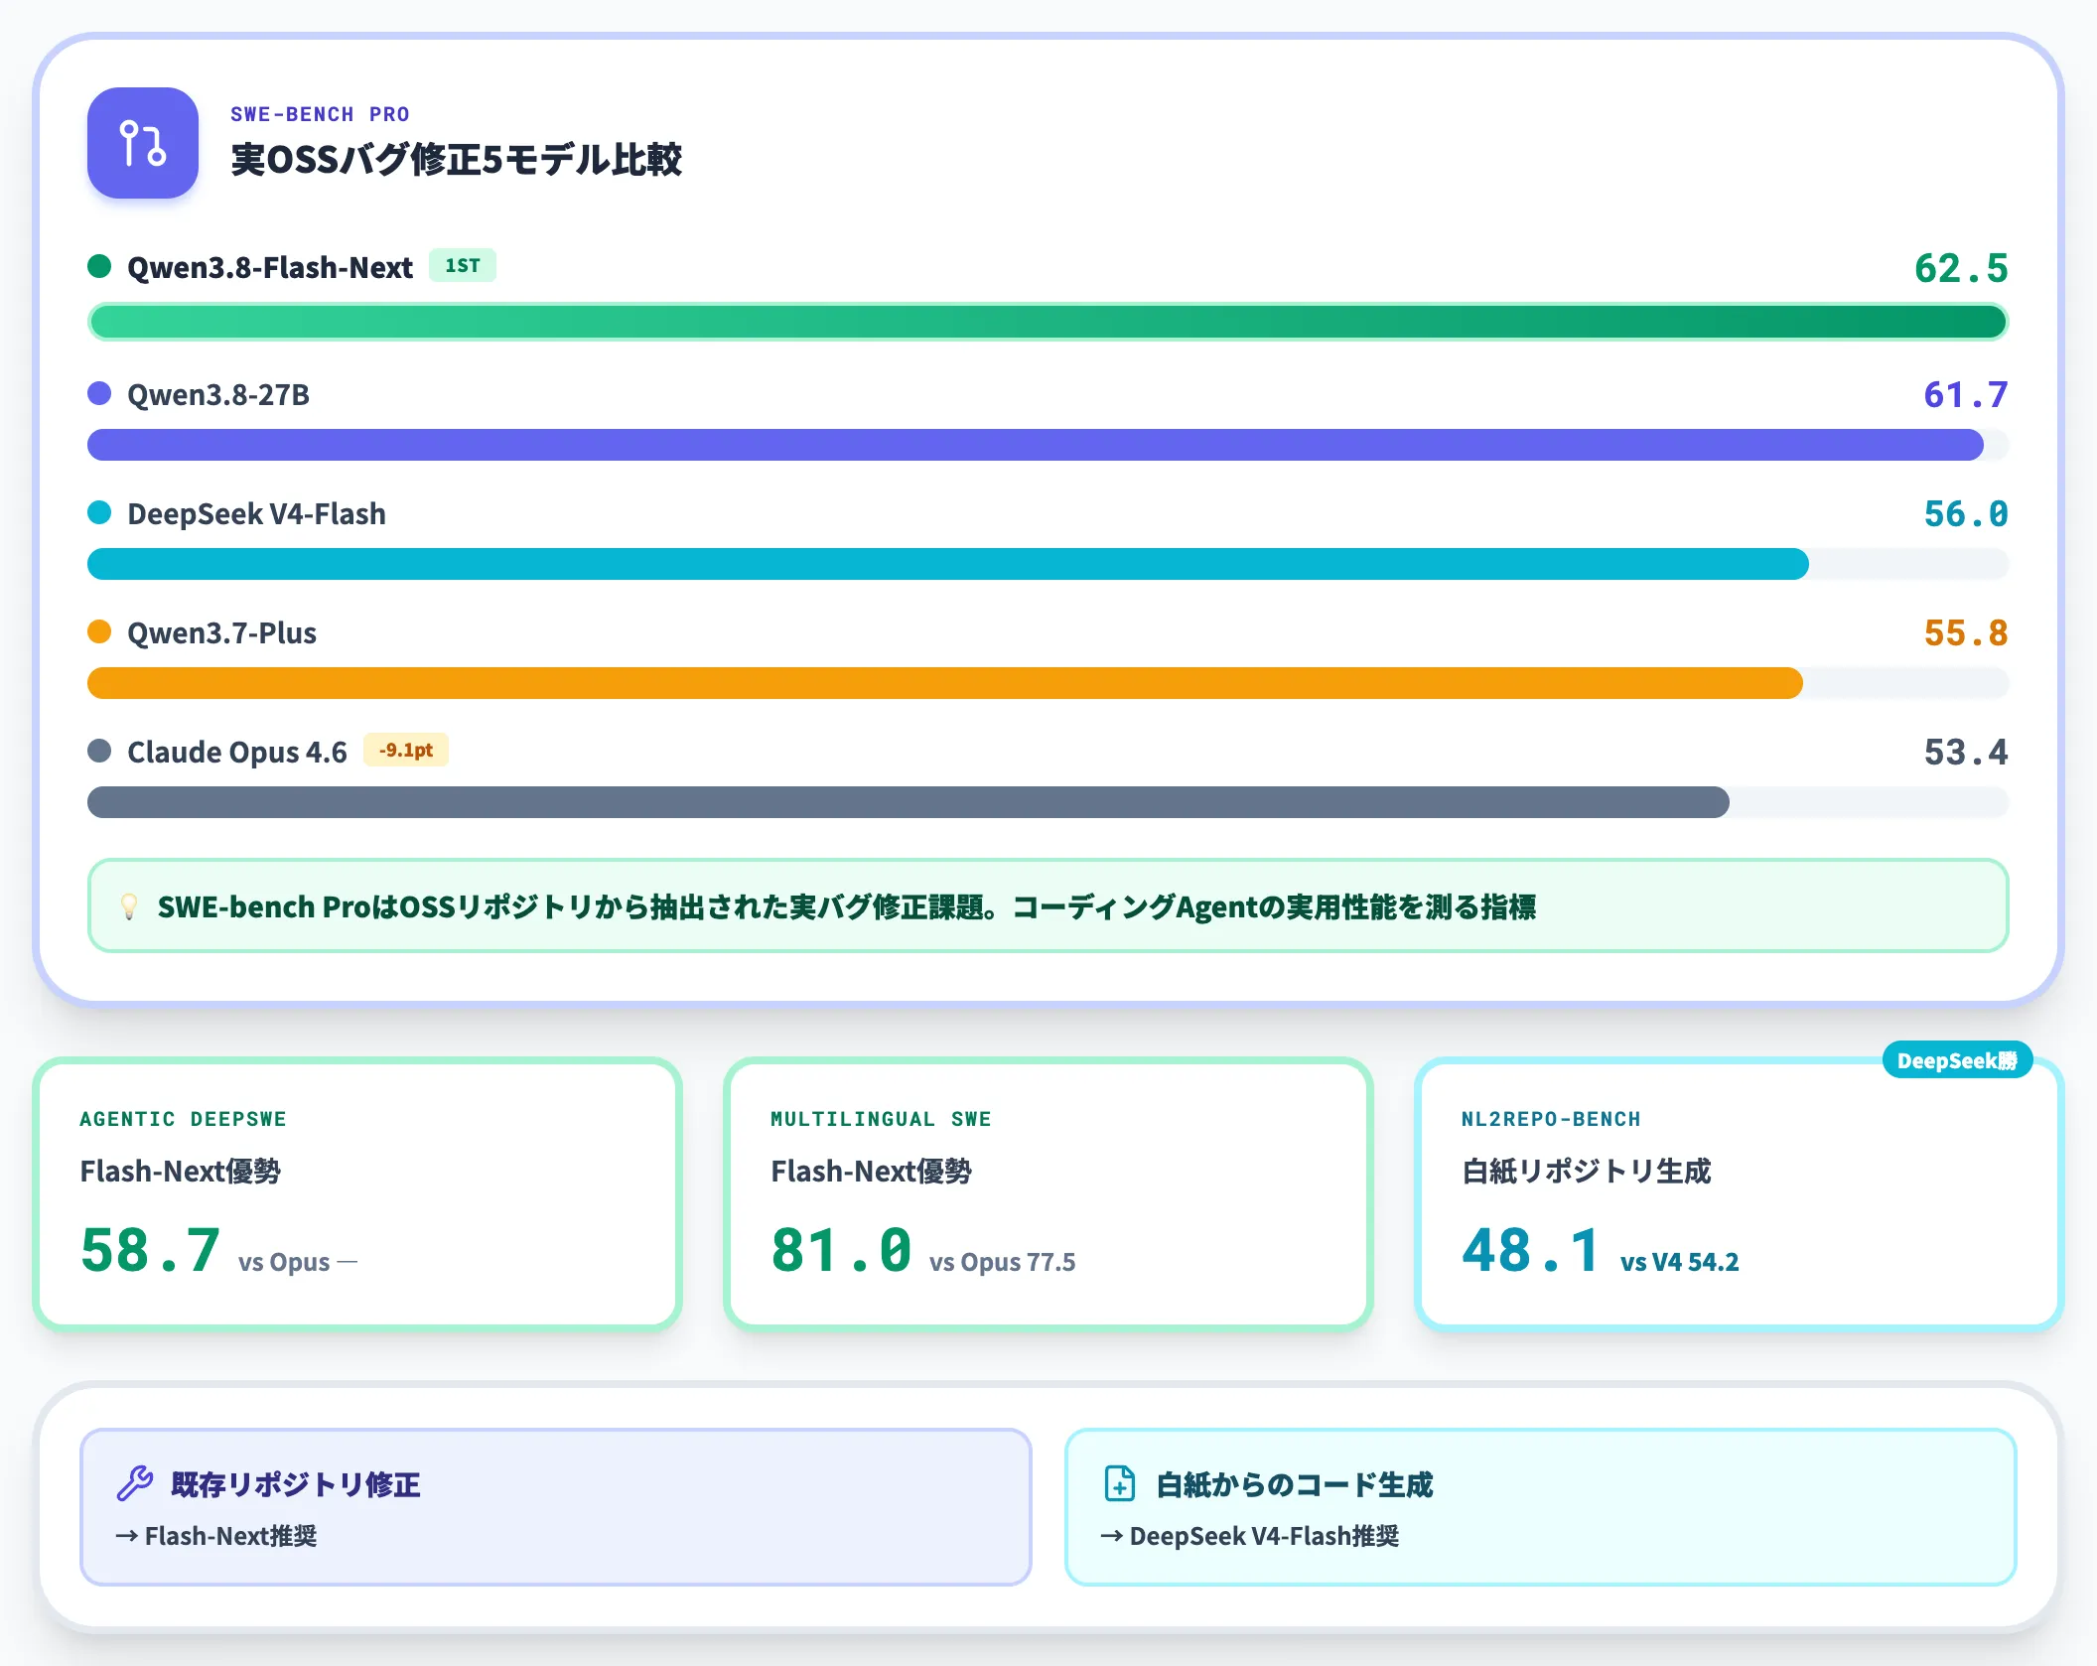This screenshot has height=1666, width=2097.
Task: Select the 既存リポジトリ修正 recommendation box
Action: 556,1507
